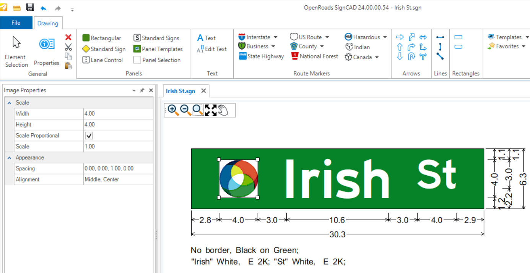This screenshot has width=530, height=273.
Task: Insert a State Highway route marker
Action: click(x=261, y=56)
